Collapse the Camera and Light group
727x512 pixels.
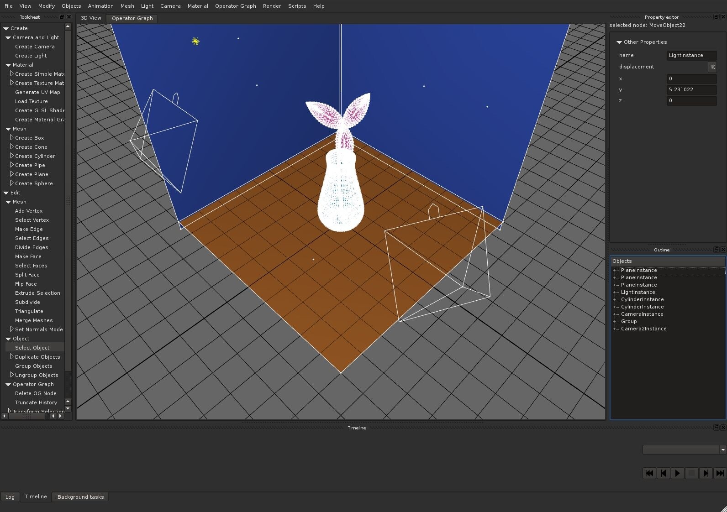coord(8,37)
